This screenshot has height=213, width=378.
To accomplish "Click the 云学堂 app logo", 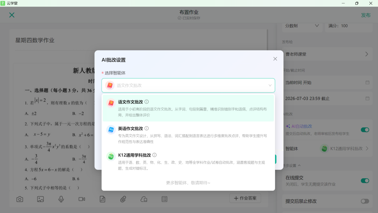I will (3, 3).
